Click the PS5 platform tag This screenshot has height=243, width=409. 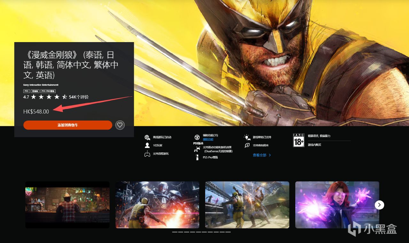point(27,91)
